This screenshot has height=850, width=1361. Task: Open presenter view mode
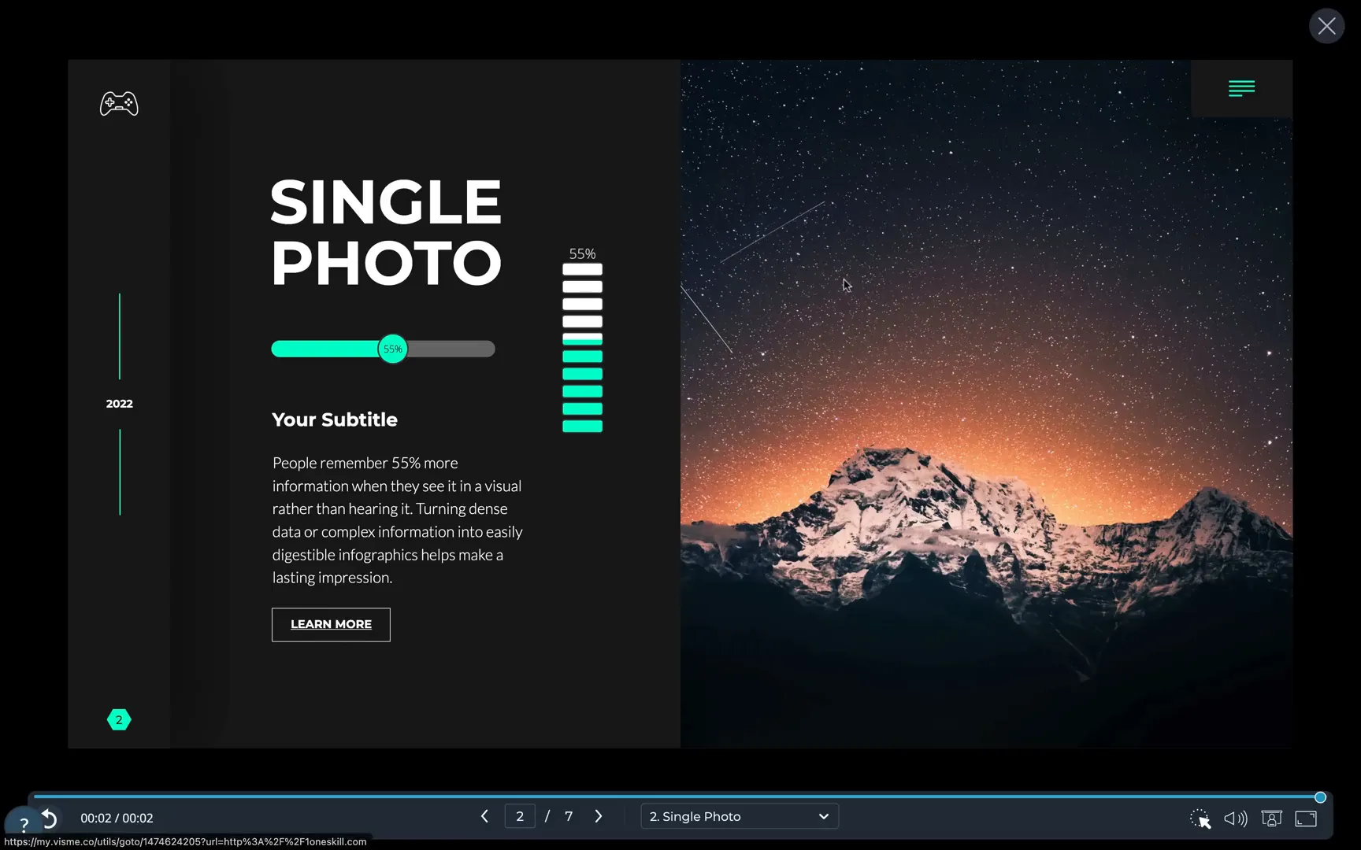[x=1271, y=819]
